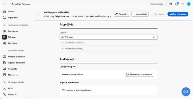Image resolution: width=193 pixels, height=99 pixels.
Task: Click the Enregistrer button
Action: pos(159,14)
